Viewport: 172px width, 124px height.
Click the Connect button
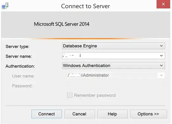pos(47,114)
